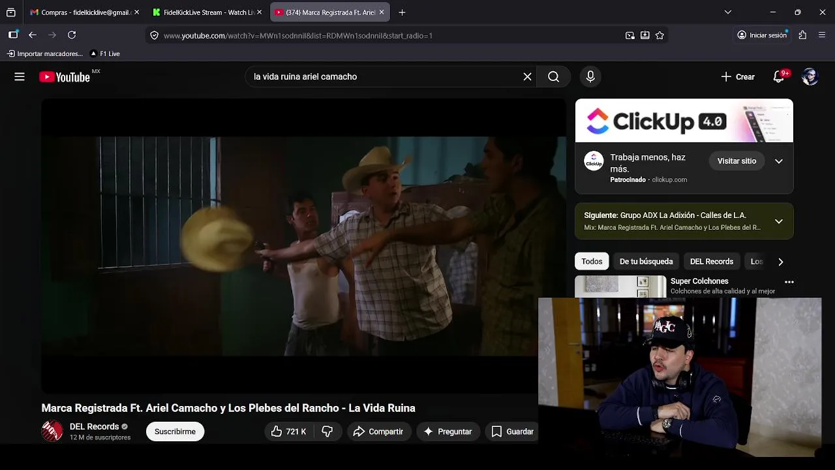Viewport: 835px width, 470px height.
Task: Close the Marca Registrada YouTube tab
Action: click(x=382, y=12)
